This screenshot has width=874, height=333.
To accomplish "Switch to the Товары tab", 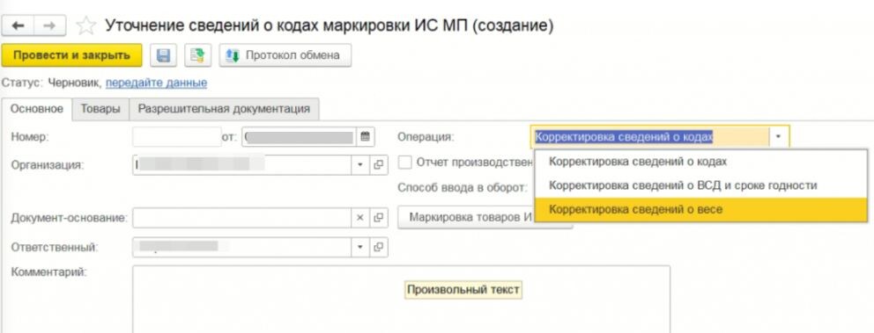I will (100, 109).
